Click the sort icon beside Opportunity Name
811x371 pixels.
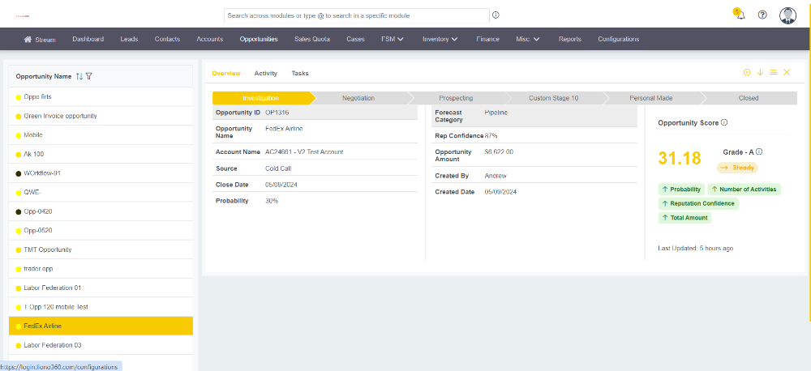click(79, 76)
